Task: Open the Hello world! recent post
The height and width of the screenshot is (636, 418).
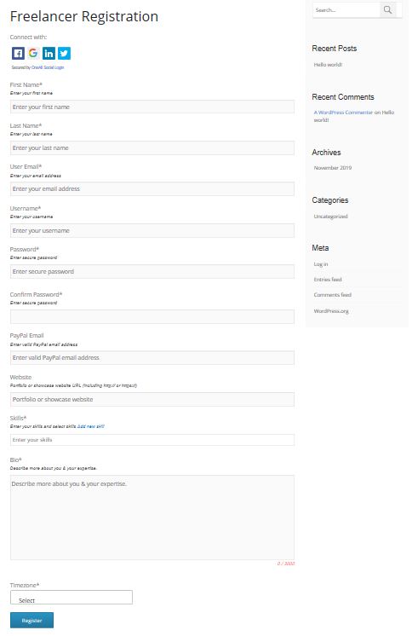Action: pyautogui.click(x=328, y=65)
